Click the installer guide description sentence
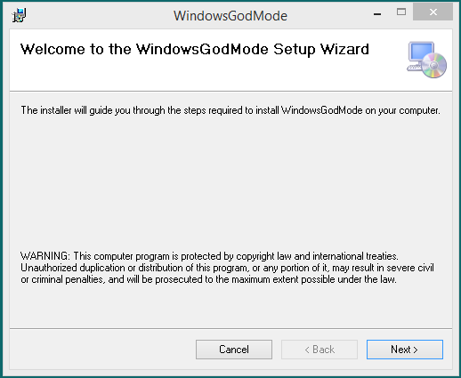Viewport: 461px width, 378px height. point(230,110)
